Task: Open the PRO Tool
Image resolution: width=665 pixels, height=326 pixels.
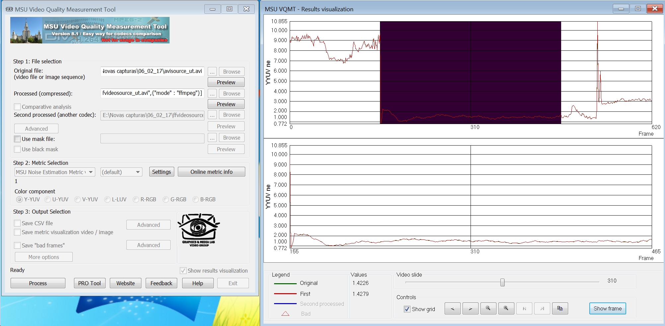Action: click(x=90, y=283)
